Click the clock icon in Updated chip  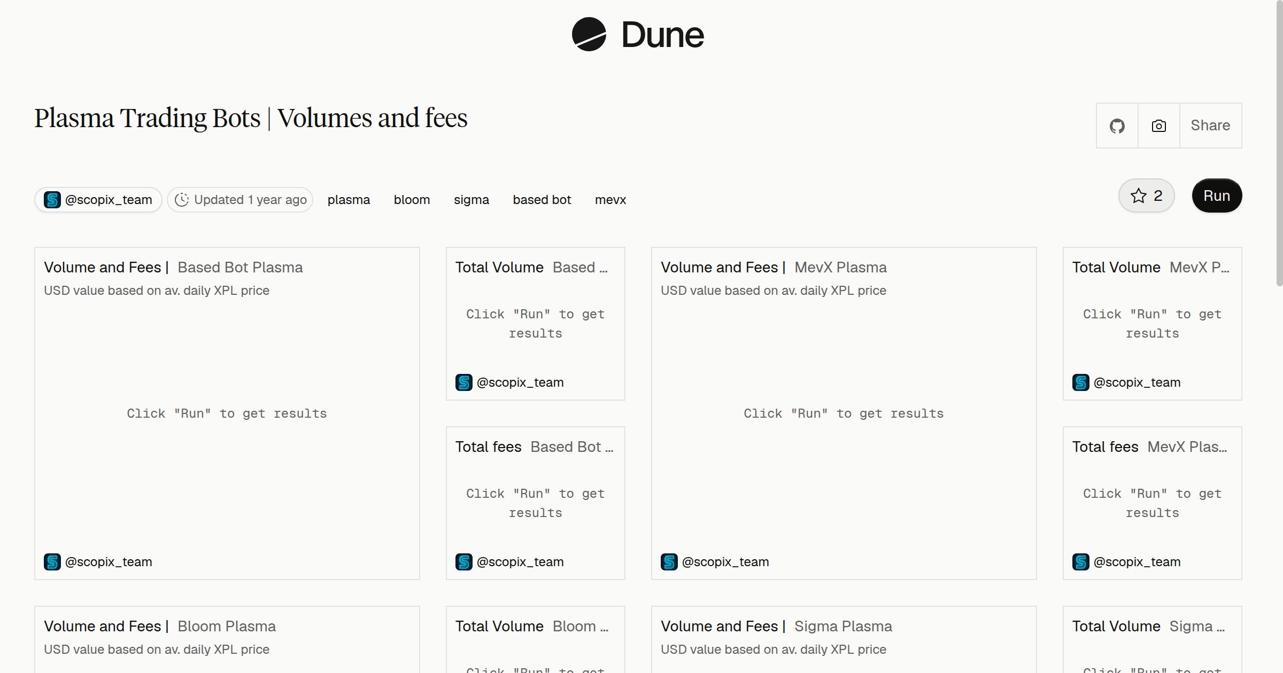(182, 200)
